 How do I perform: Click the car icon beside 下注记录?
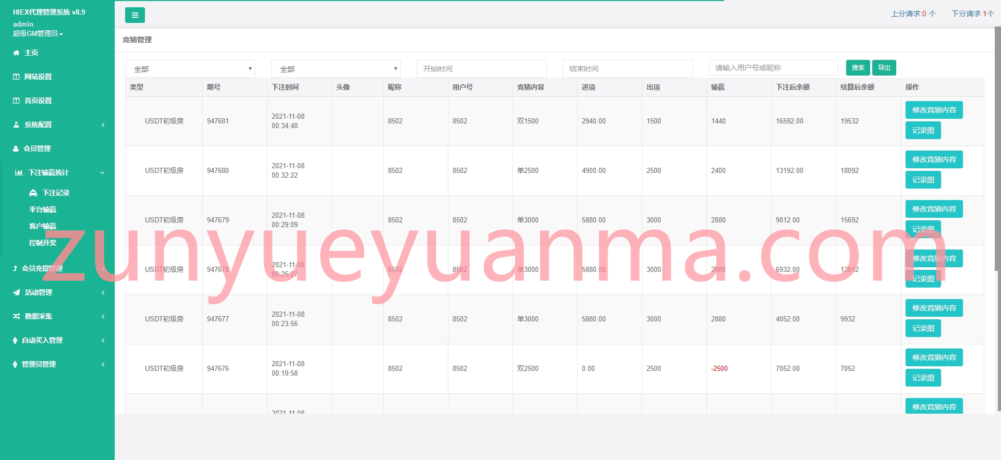pos(33,193)
